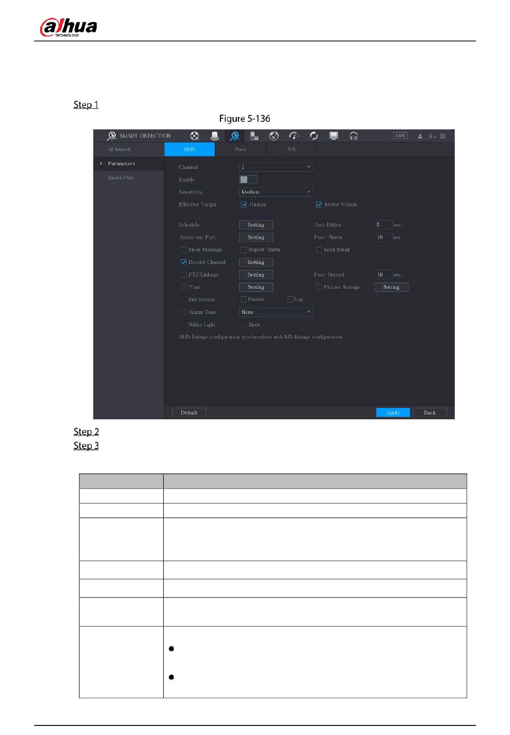The width and height of the screenshot is (510, 735).
Task: Select the highlighted smart detection AI icon
Action: 235,136
